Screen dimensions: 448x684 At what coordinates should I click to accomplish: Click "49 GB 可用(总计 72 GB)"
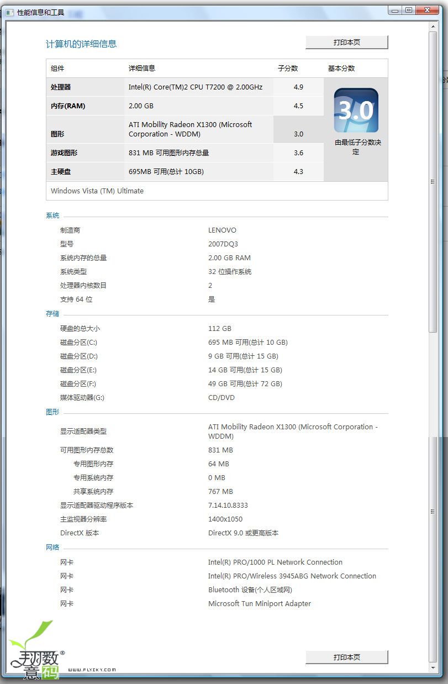click(245, 384)
